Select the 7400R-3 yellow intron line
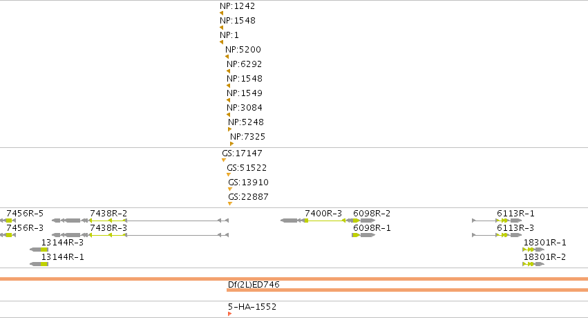 tap(325, 221)
